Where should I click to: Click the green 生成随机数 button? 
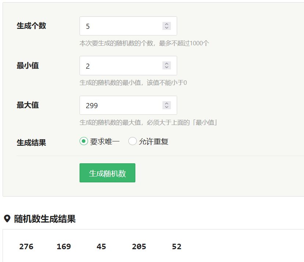[x=107, y=173]
